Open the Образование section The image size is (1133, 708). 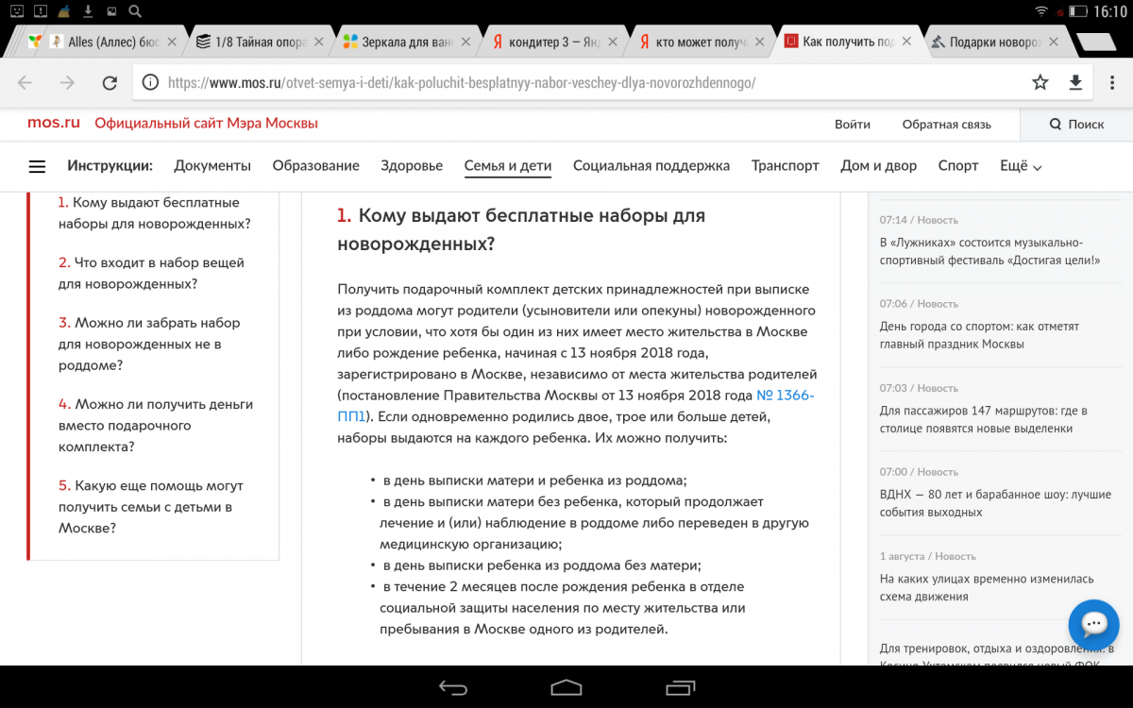click(x=315, y=166)
